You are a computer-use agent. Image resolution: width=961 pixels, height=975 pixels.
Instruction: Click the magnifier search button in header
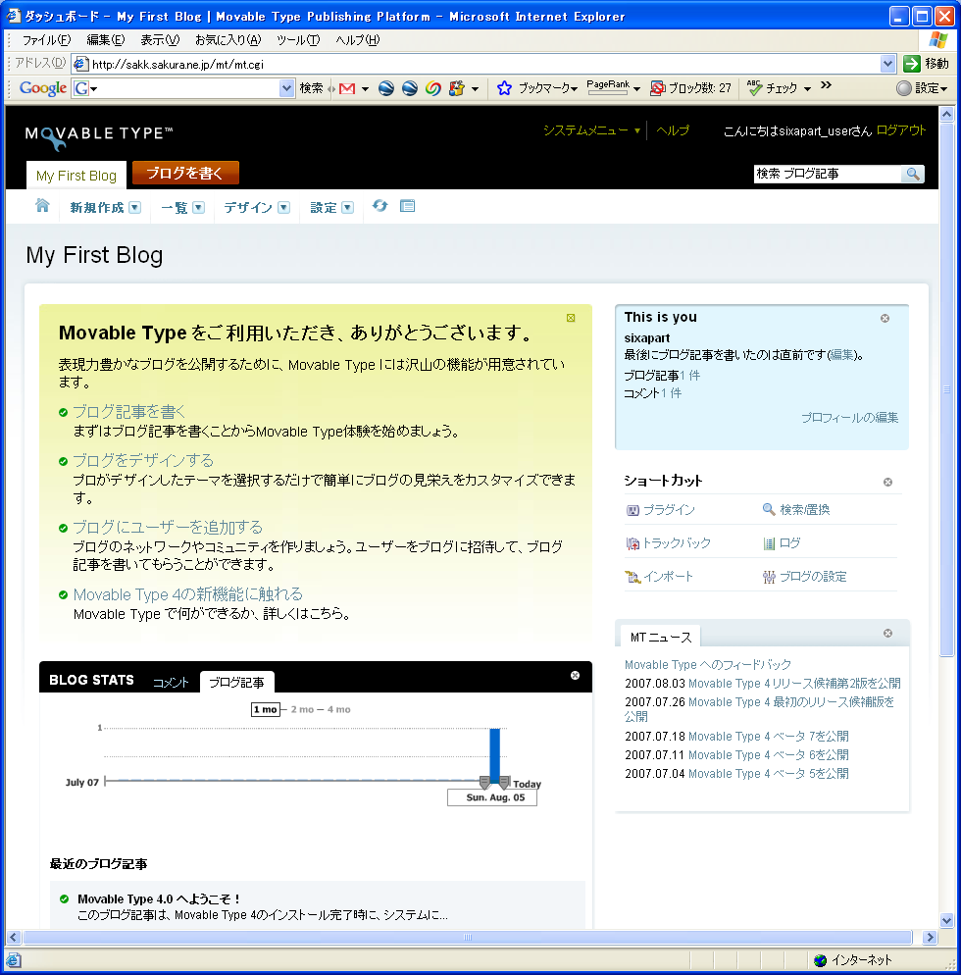(913, 175)
